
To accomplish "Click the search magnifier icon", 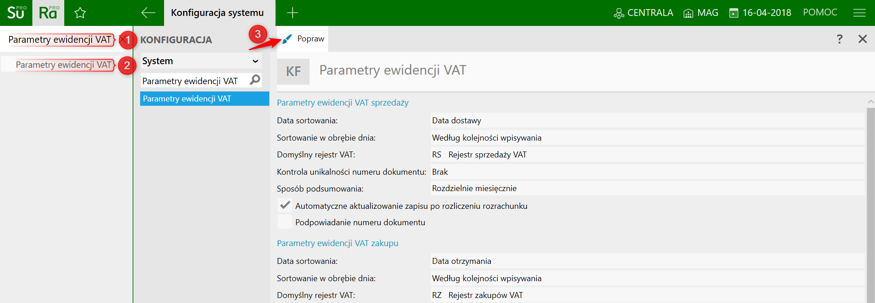I will tap(255, 80).
